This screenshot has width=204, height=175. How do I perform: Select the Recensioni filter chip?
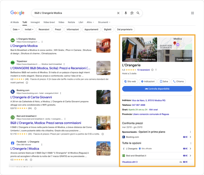pos(44,30)
